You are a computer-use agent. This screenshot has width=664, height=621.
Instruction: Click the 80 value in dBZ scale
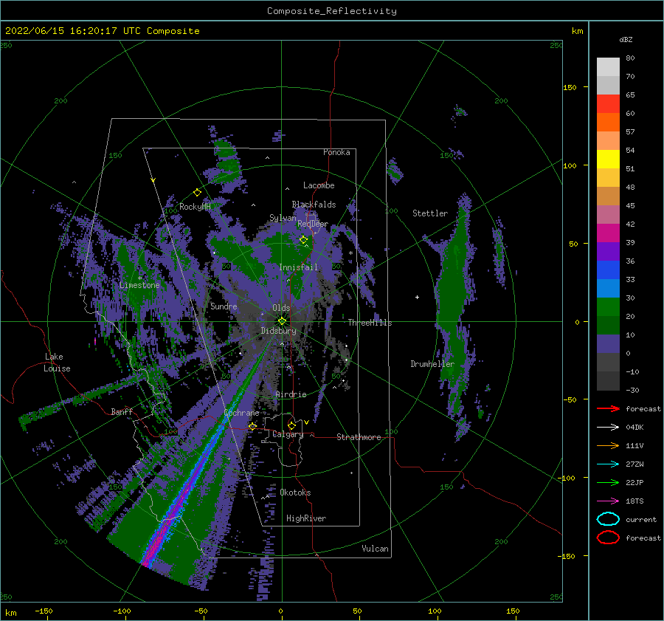[630, 58]
